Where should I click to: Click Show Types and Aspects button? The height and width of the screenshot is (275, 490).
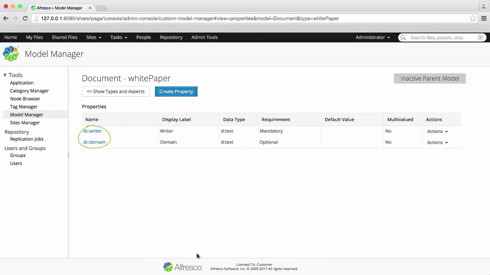[116, 91]
